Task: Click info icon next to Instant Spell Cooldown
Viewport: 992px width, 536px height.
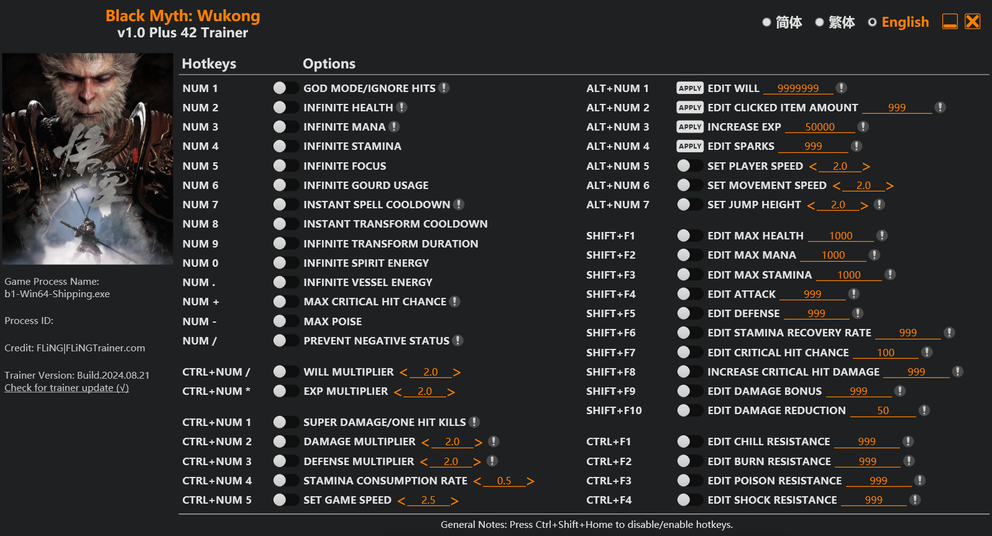Action: [x=459, y=205]
